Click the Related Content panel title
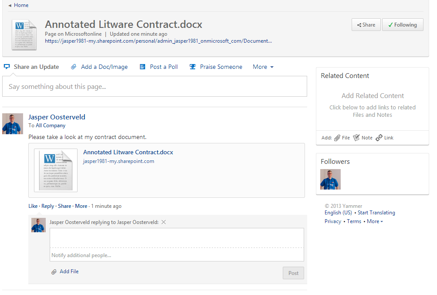Image resolution: width=437 pixels, height=295 pixels. [x=345, y=75]
